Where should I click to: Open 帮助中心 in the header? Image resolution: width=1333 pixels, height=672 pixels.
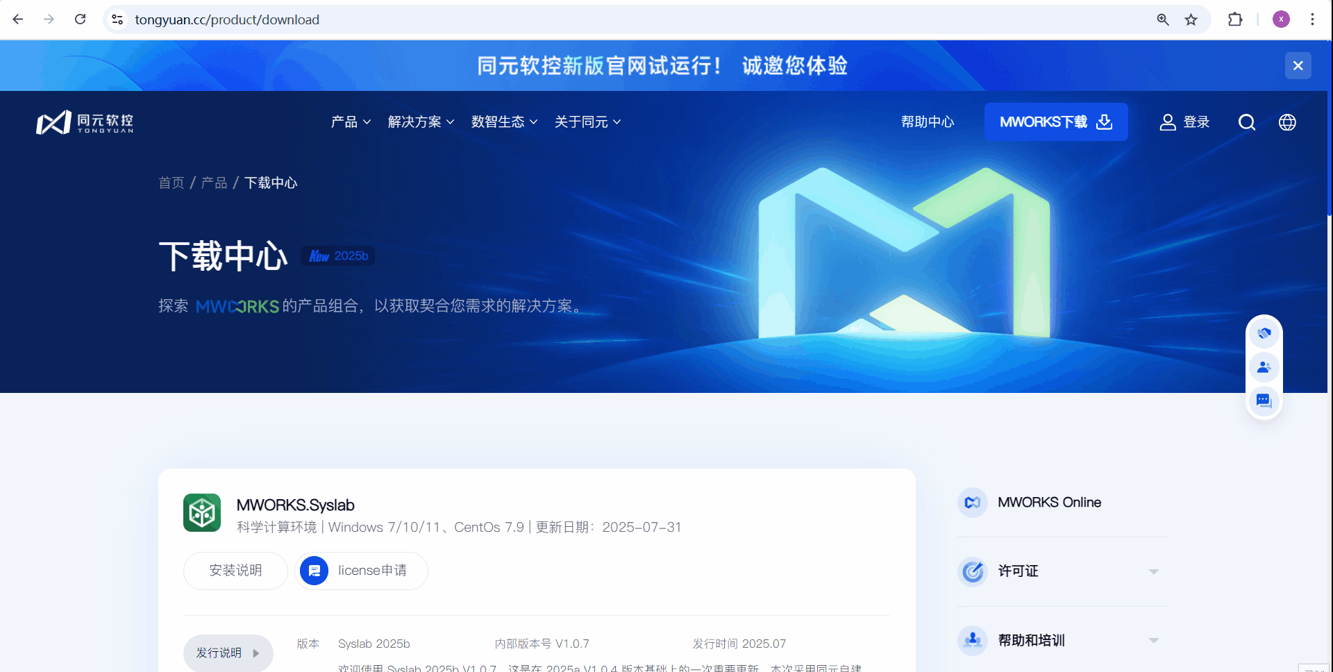[928, 122]
